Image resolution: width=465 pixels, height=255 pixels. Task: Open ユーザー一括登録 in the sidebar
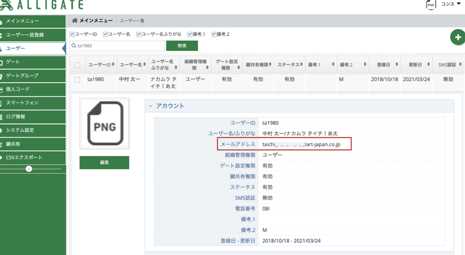(x=32, y=35)
